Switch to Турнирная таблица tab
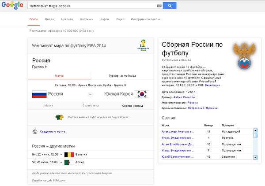 tap(122, 76)
